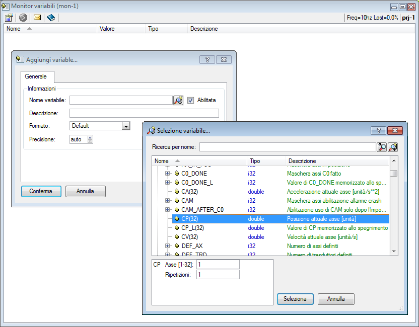
Task: Click the yellow icon beside CV(32)
Action: pyautogui.click(x=177, y=237)
